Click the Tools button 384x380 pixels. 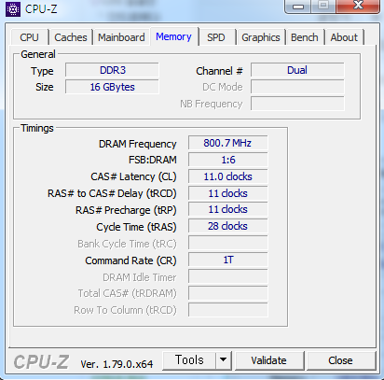pyautogui.click(x=189, y=360)
